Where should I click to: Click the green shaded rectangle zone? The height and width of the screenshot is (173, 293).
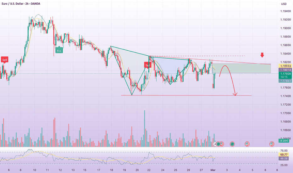click(x=242, y=69)
